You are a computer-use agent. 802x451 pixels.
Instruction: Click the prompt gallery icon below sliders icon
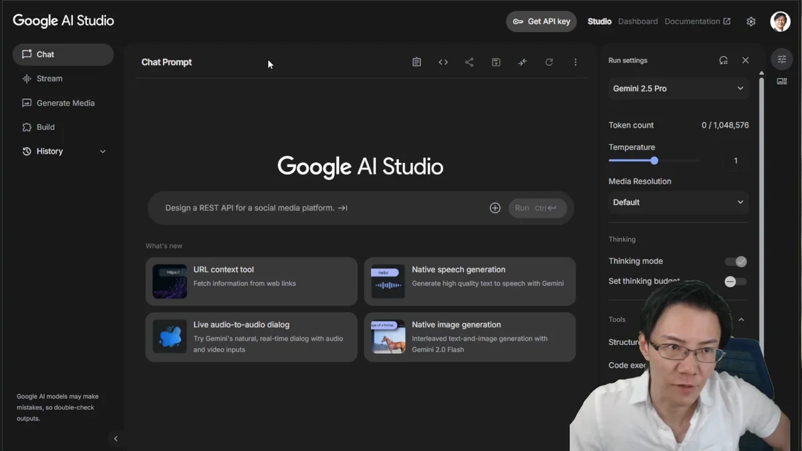(x=782, y=82)
